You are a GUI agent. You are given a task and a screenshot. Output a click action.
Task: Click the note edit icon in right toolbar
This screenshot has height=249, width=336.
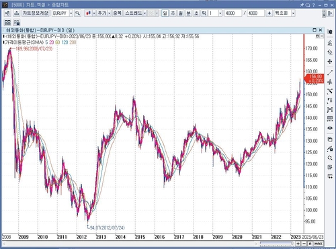(330, 167)
